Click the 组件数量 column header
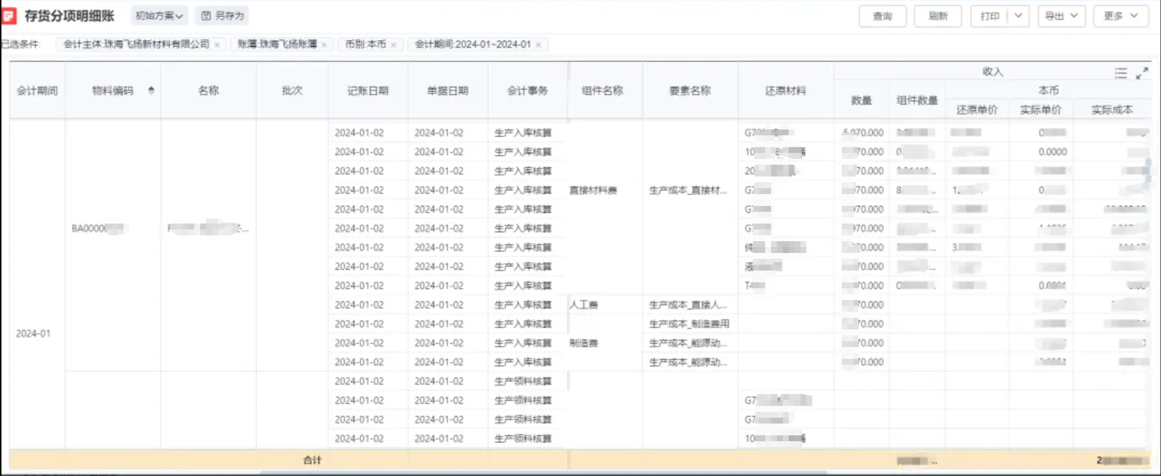 (x=917, y=100)
